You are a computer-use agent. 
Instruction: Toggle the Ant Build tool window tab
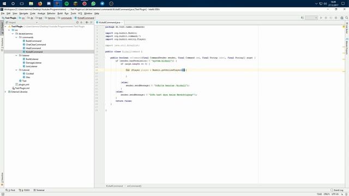[x=347, y=28]
